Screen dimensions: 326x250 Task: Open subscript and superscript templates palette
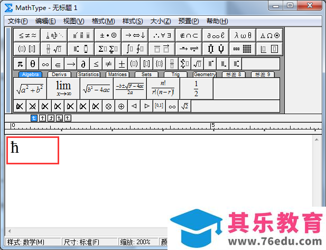point(81,49)
